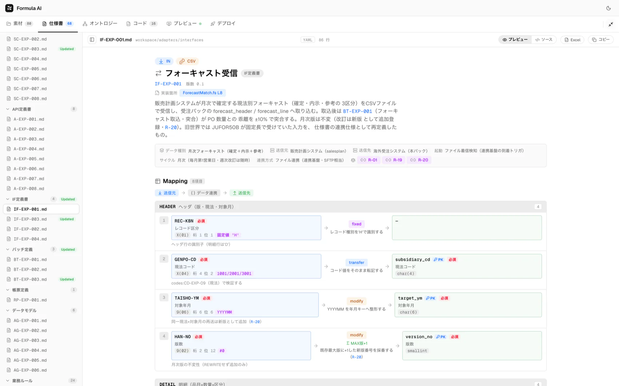Click the collapse fullscreen arrows icon
619x386 pixels.
pyautogui.click(x=611, y=24)
